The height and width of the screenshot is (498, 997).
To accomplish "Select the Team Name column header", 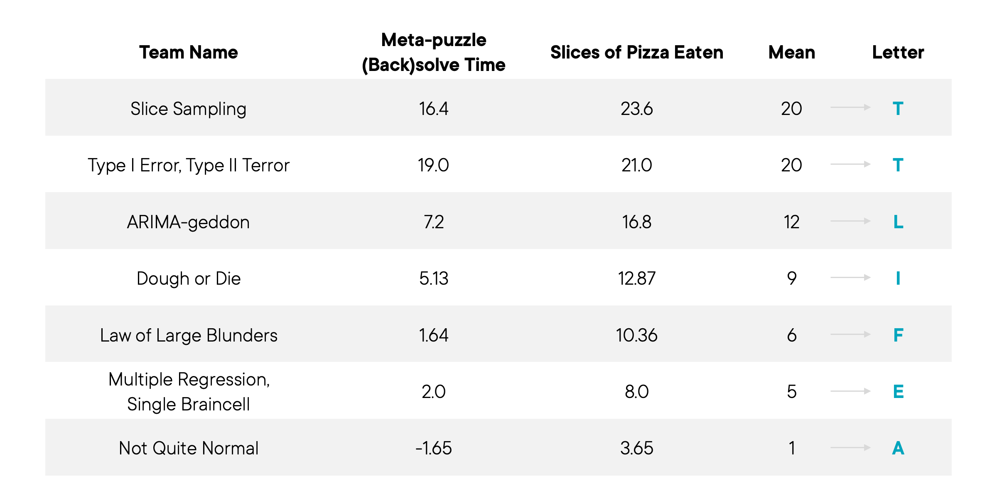I will [x=189, y=53].
